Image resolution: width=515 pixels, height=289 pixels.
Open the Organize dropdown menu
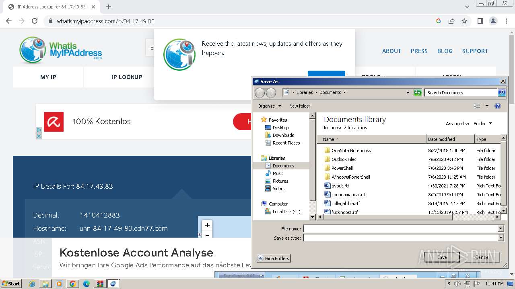click(x=269, y=106)
